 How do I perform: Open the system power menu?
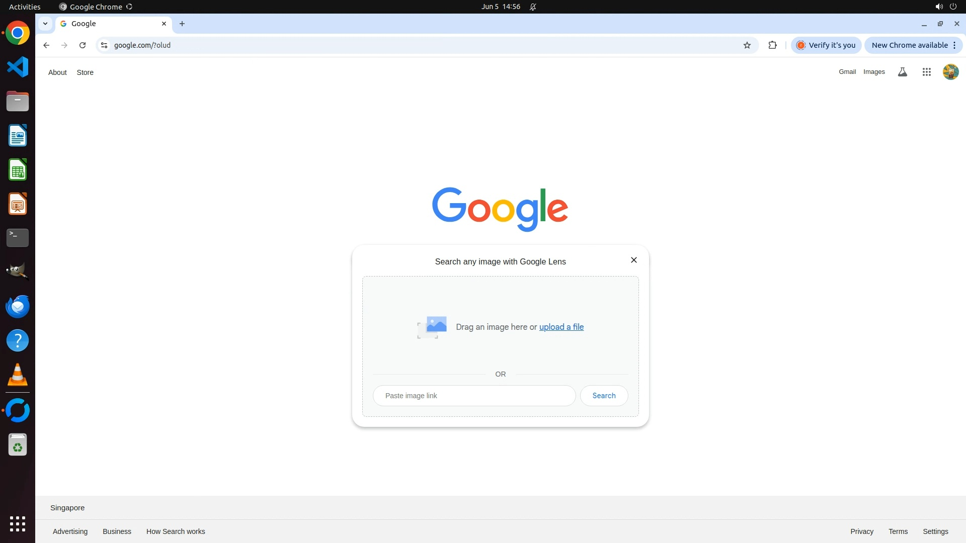point(952,7)
